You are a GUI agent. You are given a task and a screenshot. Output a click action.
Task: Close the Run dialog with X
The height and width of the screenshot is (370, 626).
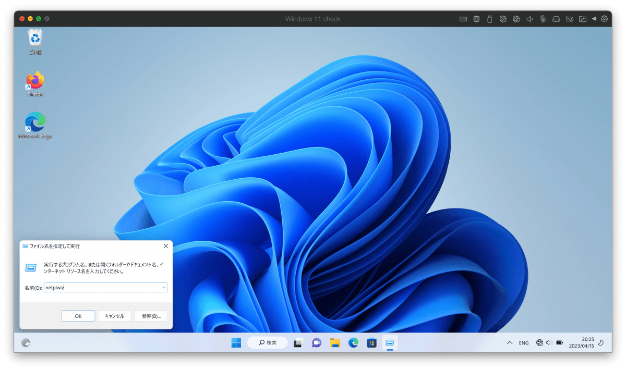click(166, 246)
